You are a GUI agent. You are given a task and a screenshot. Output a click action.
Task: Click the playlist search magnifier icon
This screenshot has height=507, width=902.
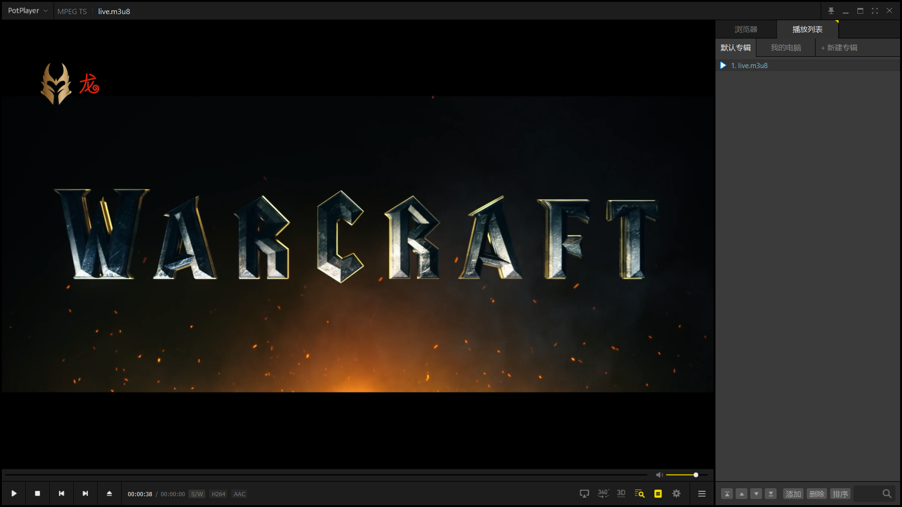click(x=887, y=494)
